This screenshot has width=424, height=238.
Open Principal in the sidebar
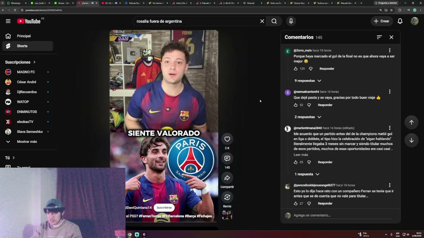pyautogui.click(x=28, y=36)
